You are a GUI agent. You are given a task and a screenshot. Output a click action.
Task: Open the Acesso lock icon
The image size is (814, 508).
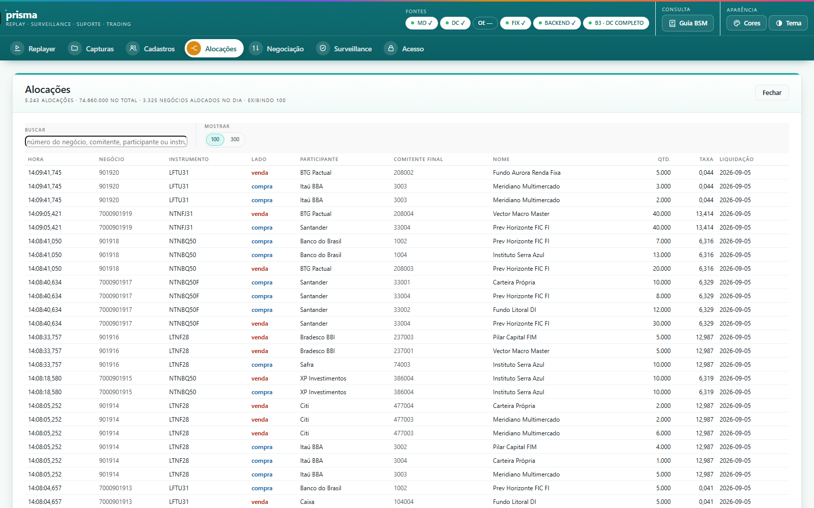tap(391, 48)
